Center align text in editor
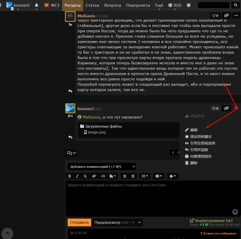This screenshot has height=239, width=241. pos(125,176)
